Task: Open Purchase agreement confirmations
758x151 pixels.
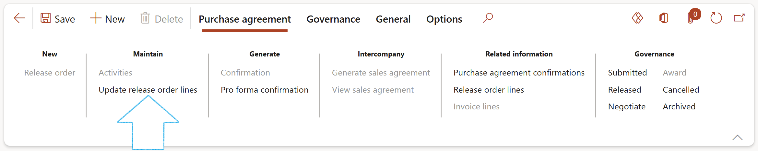Action: [x=519, y=73]
